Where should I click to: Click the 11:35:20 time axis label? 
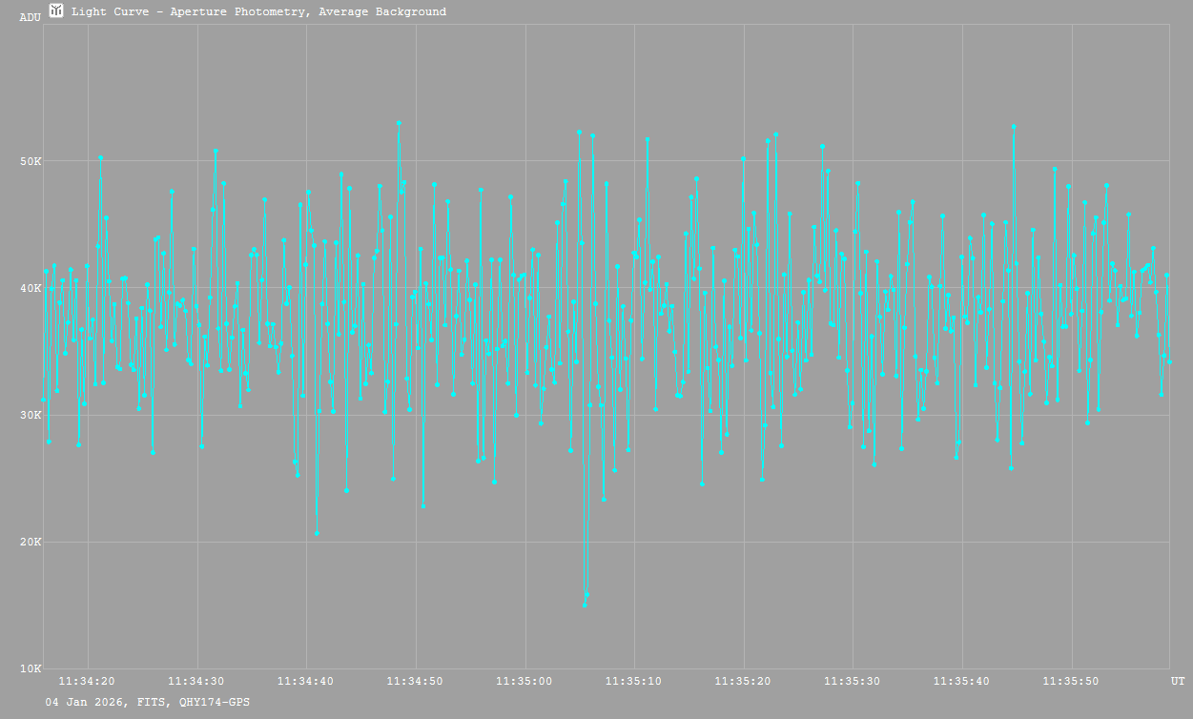click(744, 681)
